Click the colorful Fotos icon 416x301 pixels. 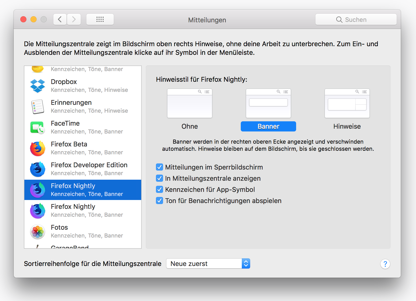pyautogui.click(x=38, y=231)
